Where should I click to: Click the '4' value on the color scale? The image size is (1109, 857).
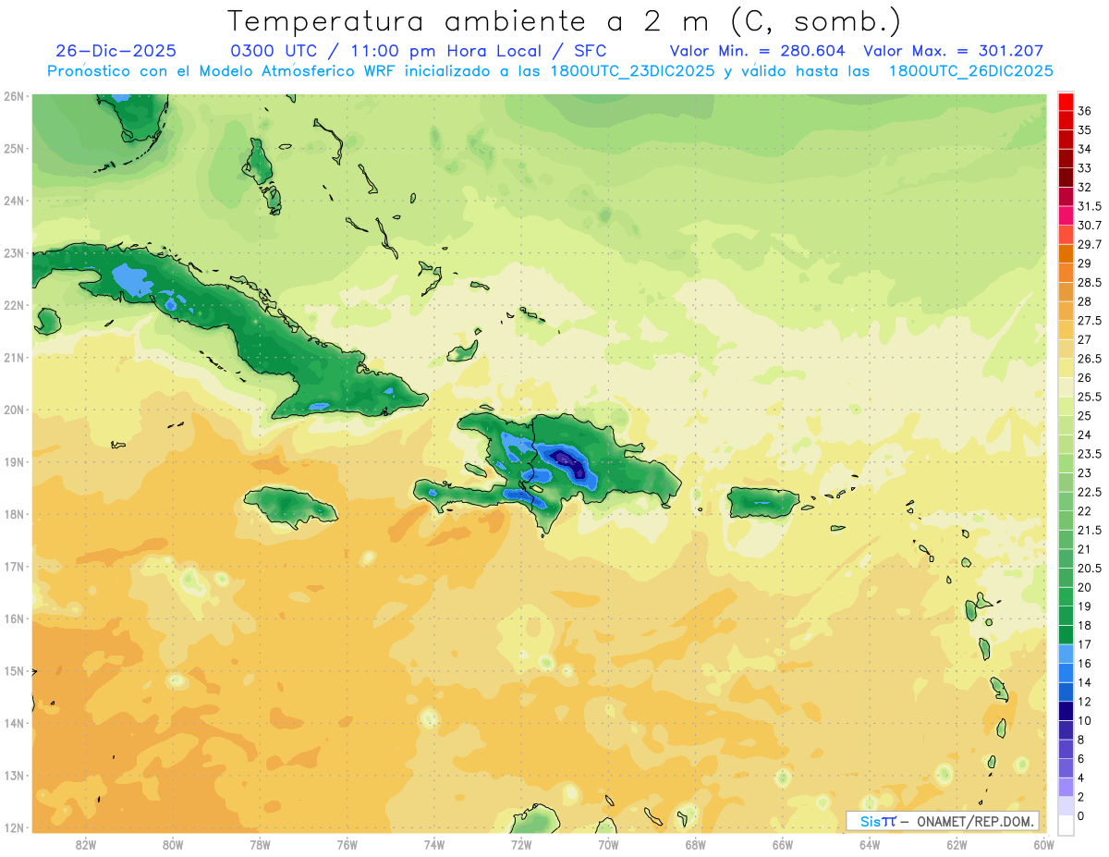(1081, 777)
